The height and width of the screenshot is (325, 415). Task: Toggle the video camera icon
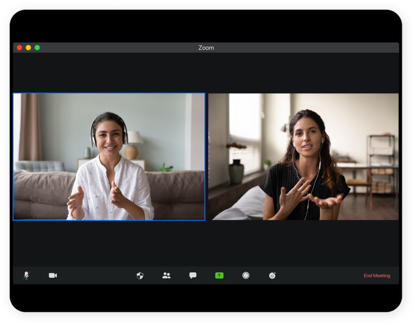(x=53, y=275)
